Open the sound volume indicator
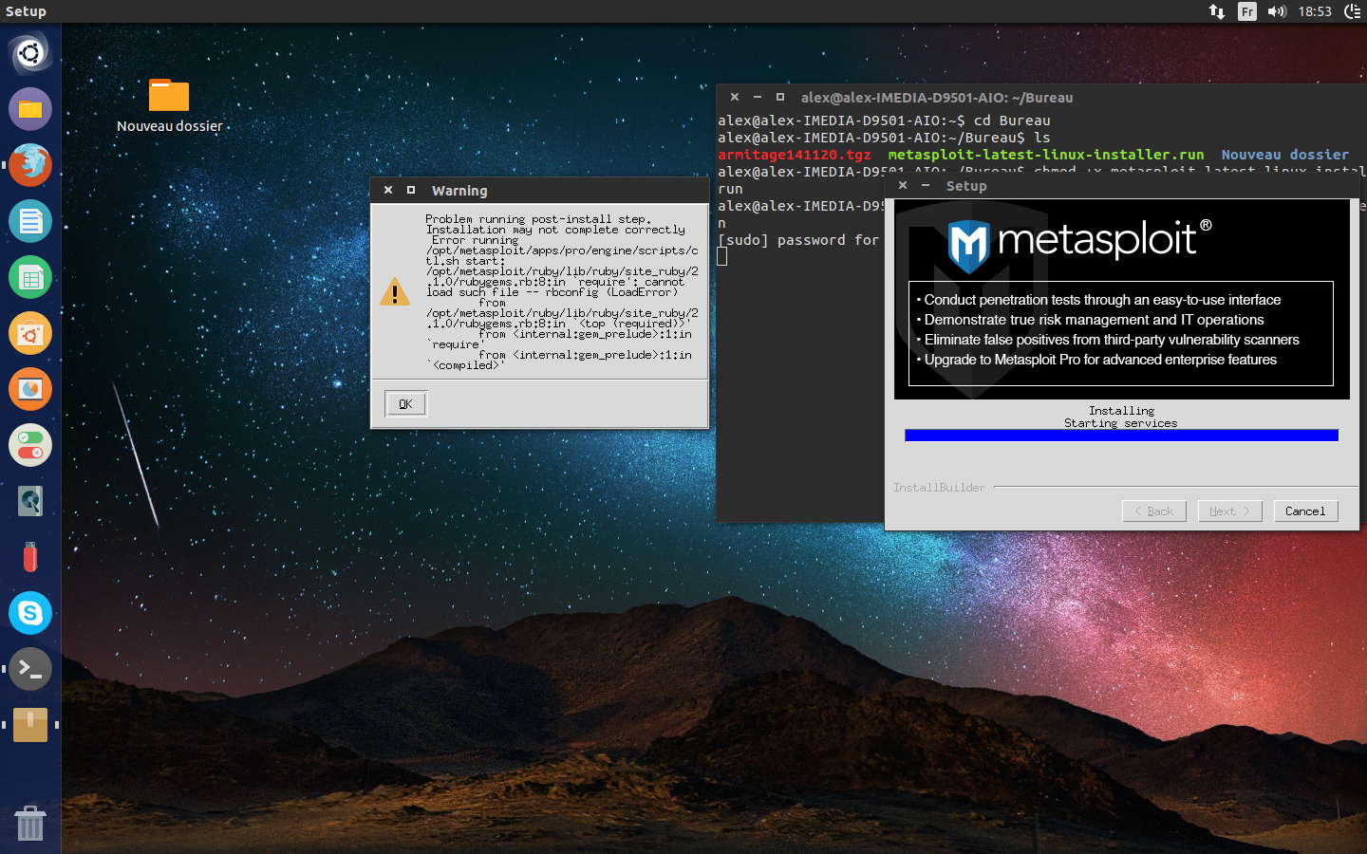Viewport: 1367px width, 854px height. pos(1277,11)
